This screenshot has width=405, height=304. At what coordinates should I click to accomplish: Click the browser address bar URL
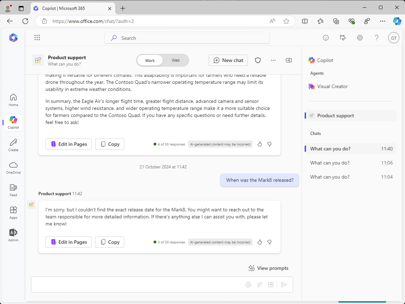tap(93, 21)
